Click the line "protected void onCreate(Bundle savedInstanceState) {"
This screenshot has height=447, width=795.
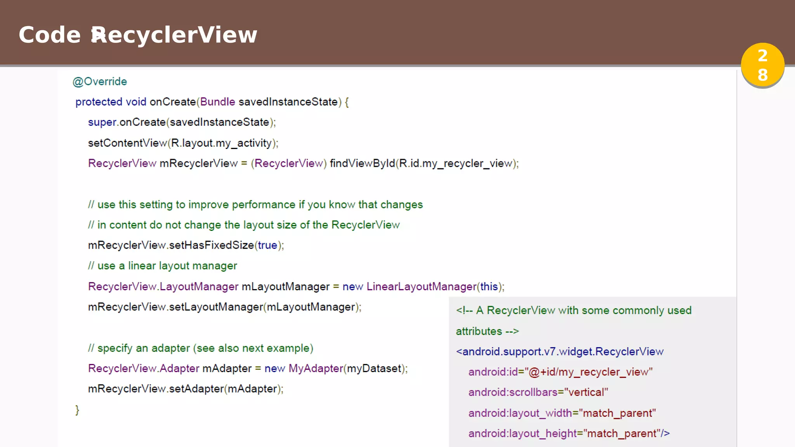pyautogui.click(x=212, y=102)
